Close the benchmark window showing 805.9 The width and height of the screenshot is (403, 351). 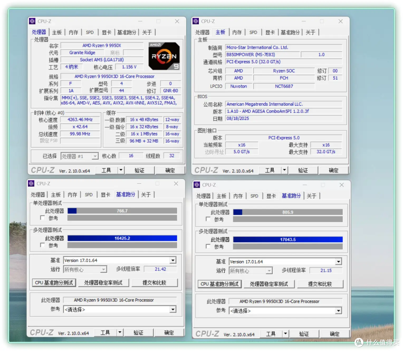(341, 185)
